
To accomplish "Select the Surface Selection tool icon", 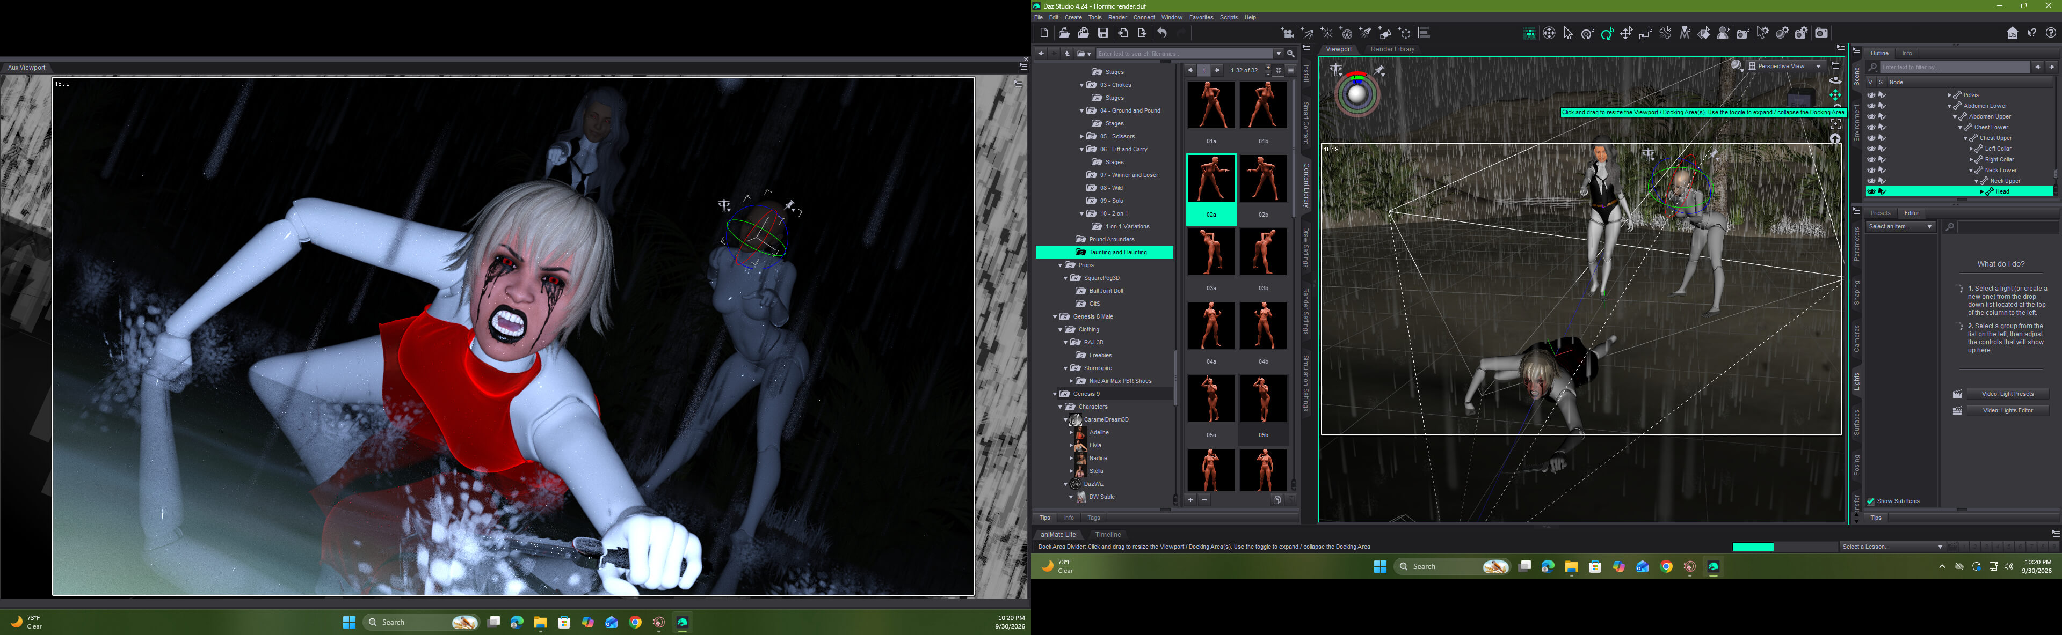I will pos(1704,33).
